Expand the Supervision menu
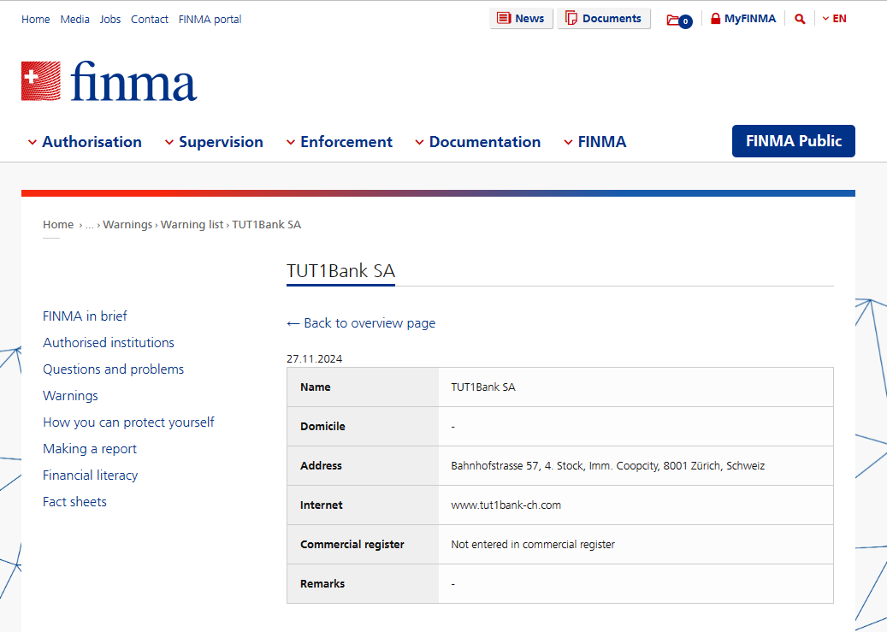Viewport: 887px width, 632px height. pos(214,141)
